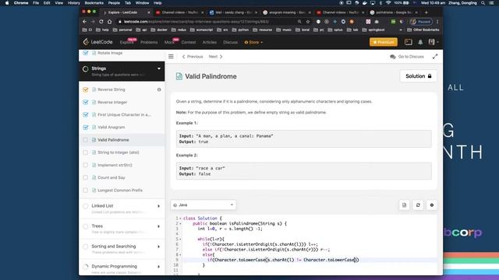Check the String to Integer checkbox
Viewport: 499px width, 280px height.
click(x=85, y=152)
